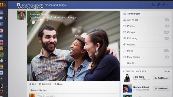Click the All Friends people icon
The height and width of the screenshot is (97, 173).
[x=125, y=20]
